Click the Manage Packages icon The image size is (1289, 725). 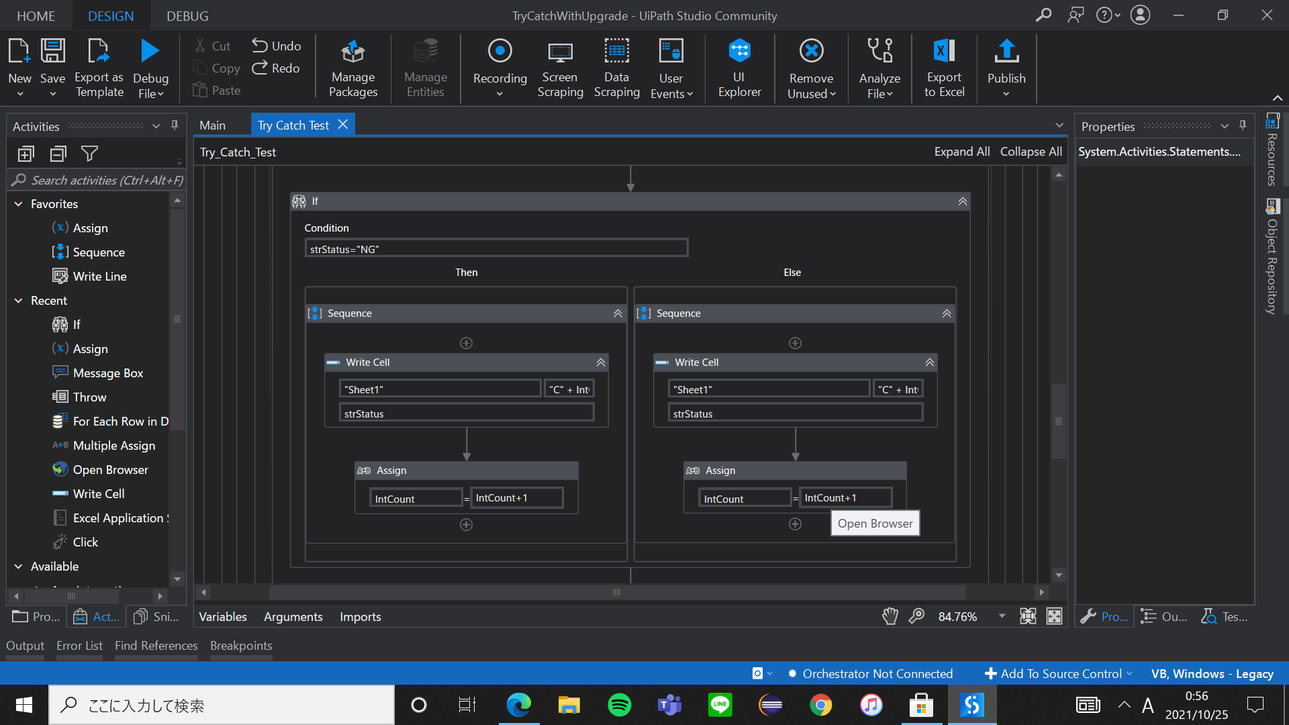(352, 67)
